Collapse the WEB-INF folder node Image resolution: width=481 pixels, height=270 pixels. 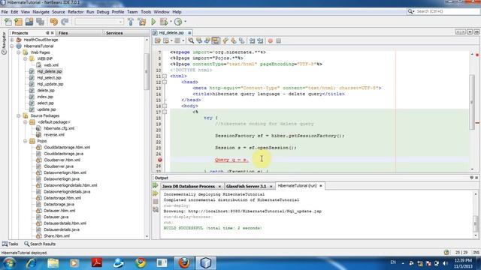(x=26, y=58)
